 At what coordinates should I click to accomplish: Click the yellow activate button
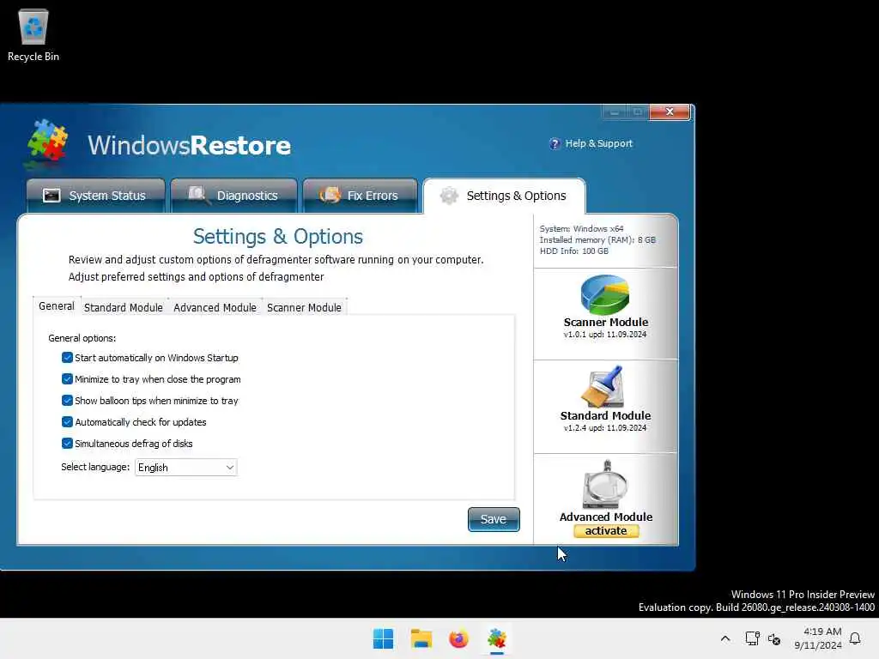pyautogui.click(x=606, y=530)
